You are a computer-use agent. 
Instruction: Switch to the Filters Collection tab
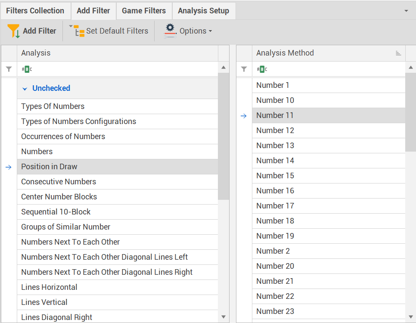click(35, 11)
